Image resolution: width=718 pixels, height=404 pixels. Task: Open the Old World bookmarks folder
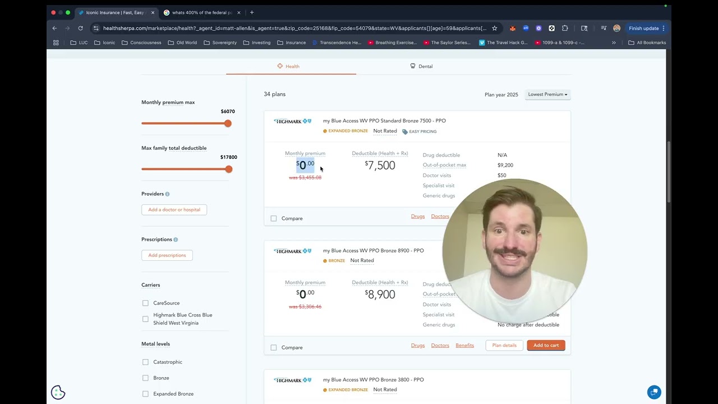182,43
